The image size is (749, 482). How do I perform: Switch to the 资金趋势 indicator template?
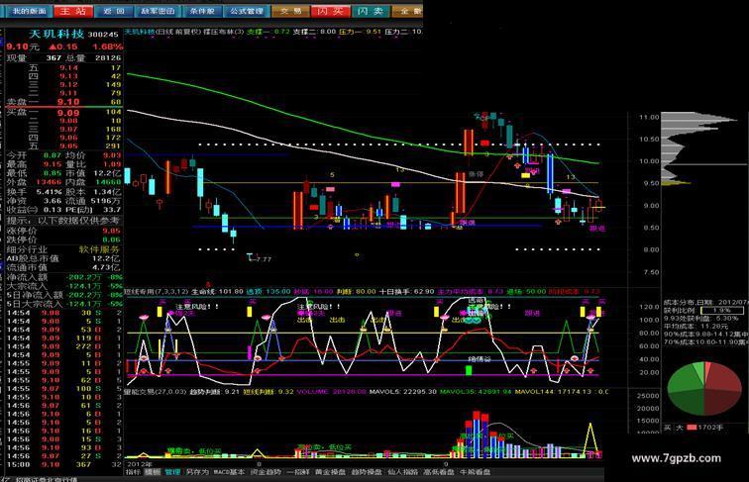tap(267, 472)
